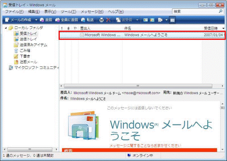The height and width of the screenshot is (161, 227).
Task: Click the sort arrow on 受信日時 column
Action: click(x=223, y=28)
